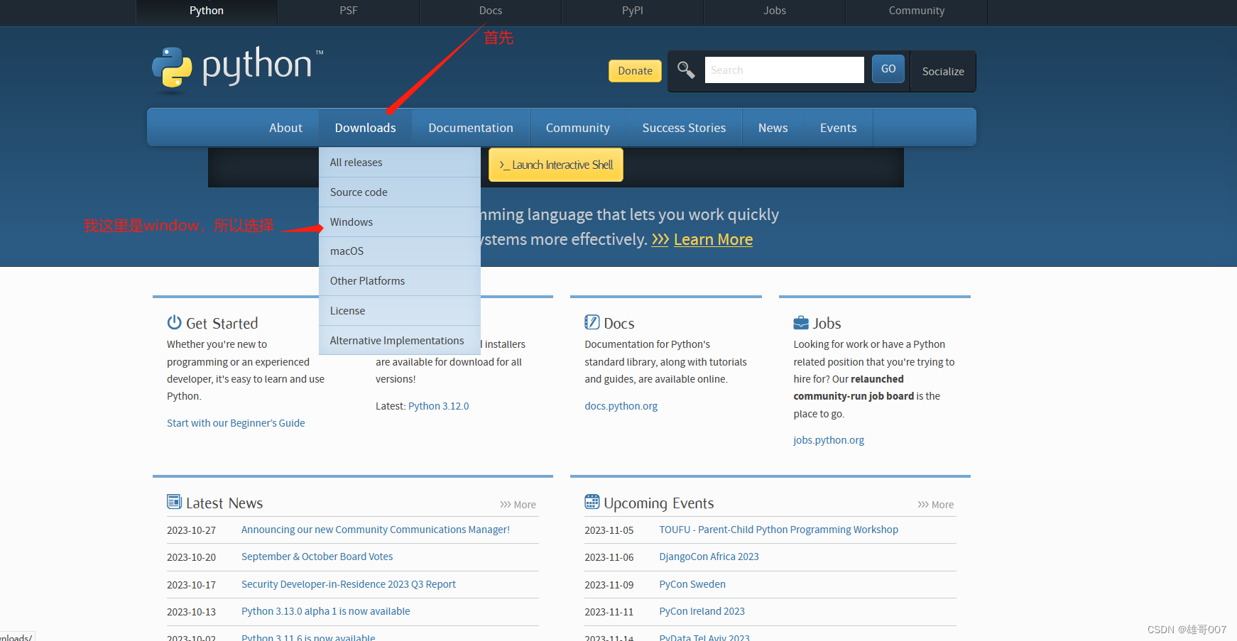Focus the Search input field
This screenshot has height=641, width=1237.
tap(784, 70)
